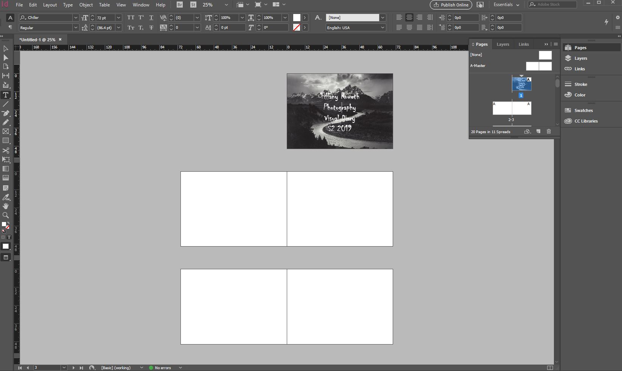Delete selected pages with trash icon
This screenshot has height=371, width=622.
549,132
